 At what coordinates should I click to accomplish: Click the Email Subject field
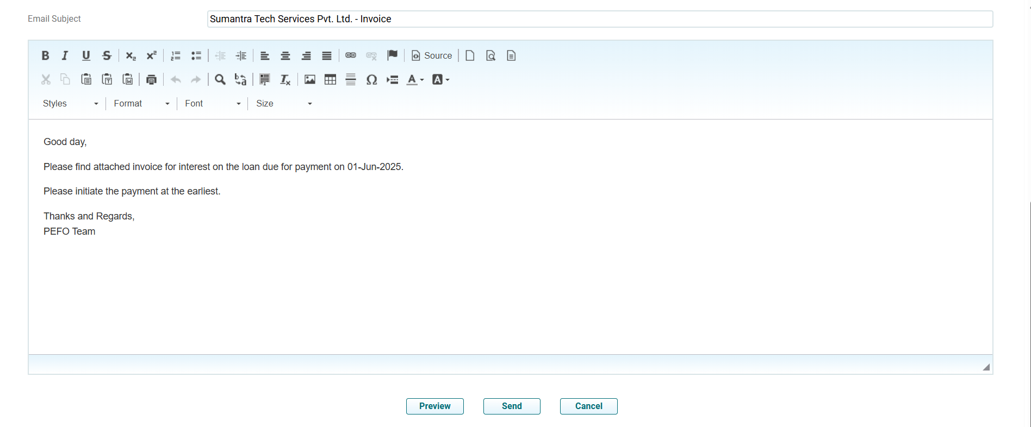click(600, 19)
